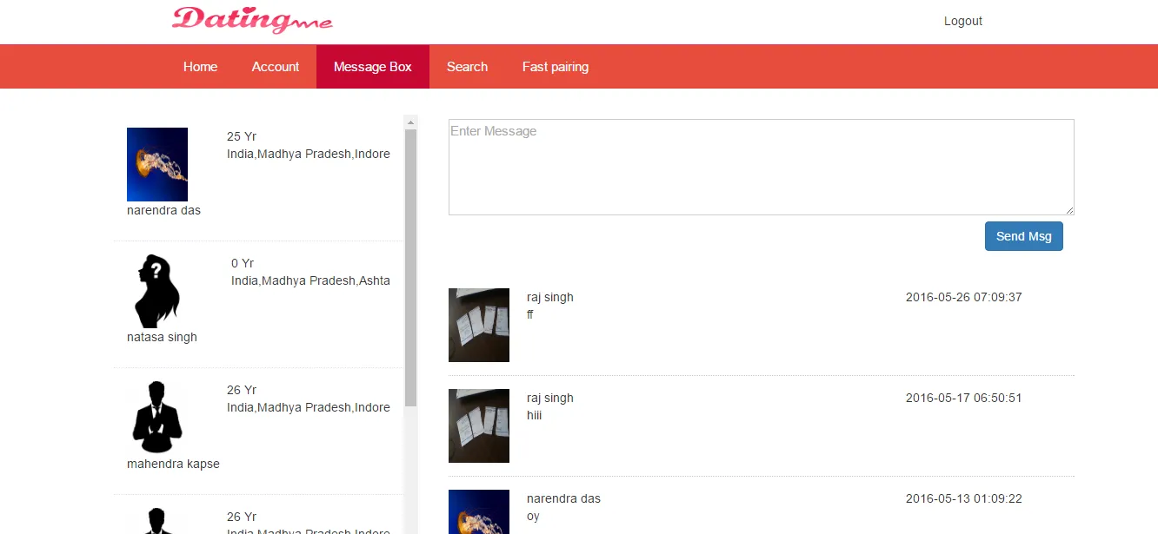Navigate to the Search page

(467, 67)
